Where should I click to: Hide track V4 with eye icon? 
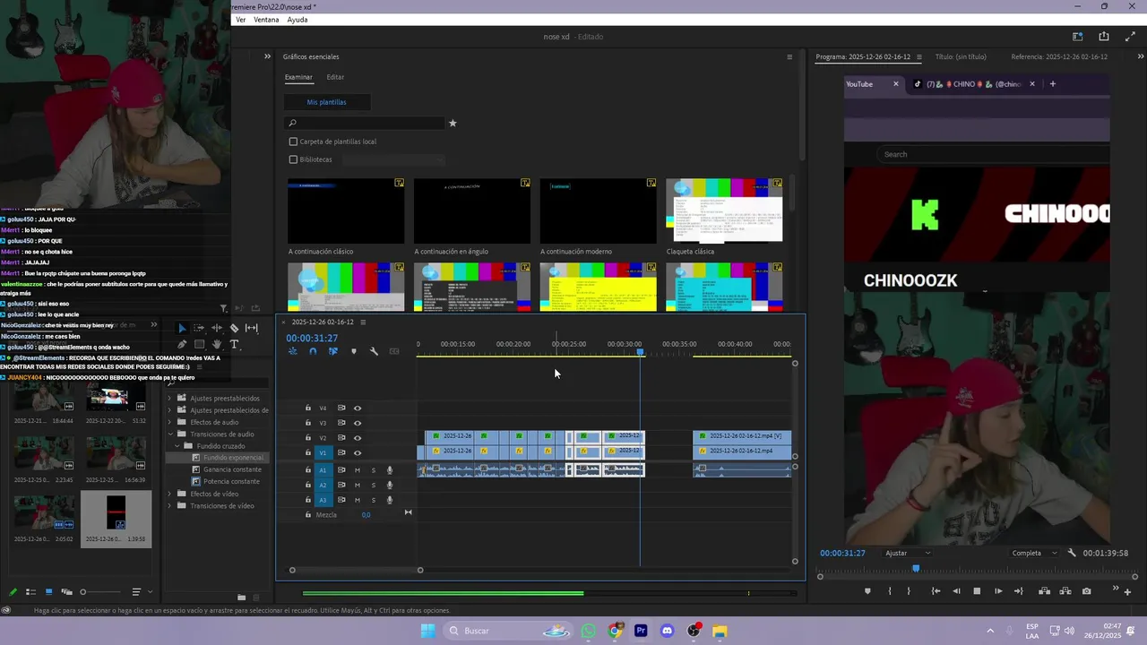(x=358, y=408)
